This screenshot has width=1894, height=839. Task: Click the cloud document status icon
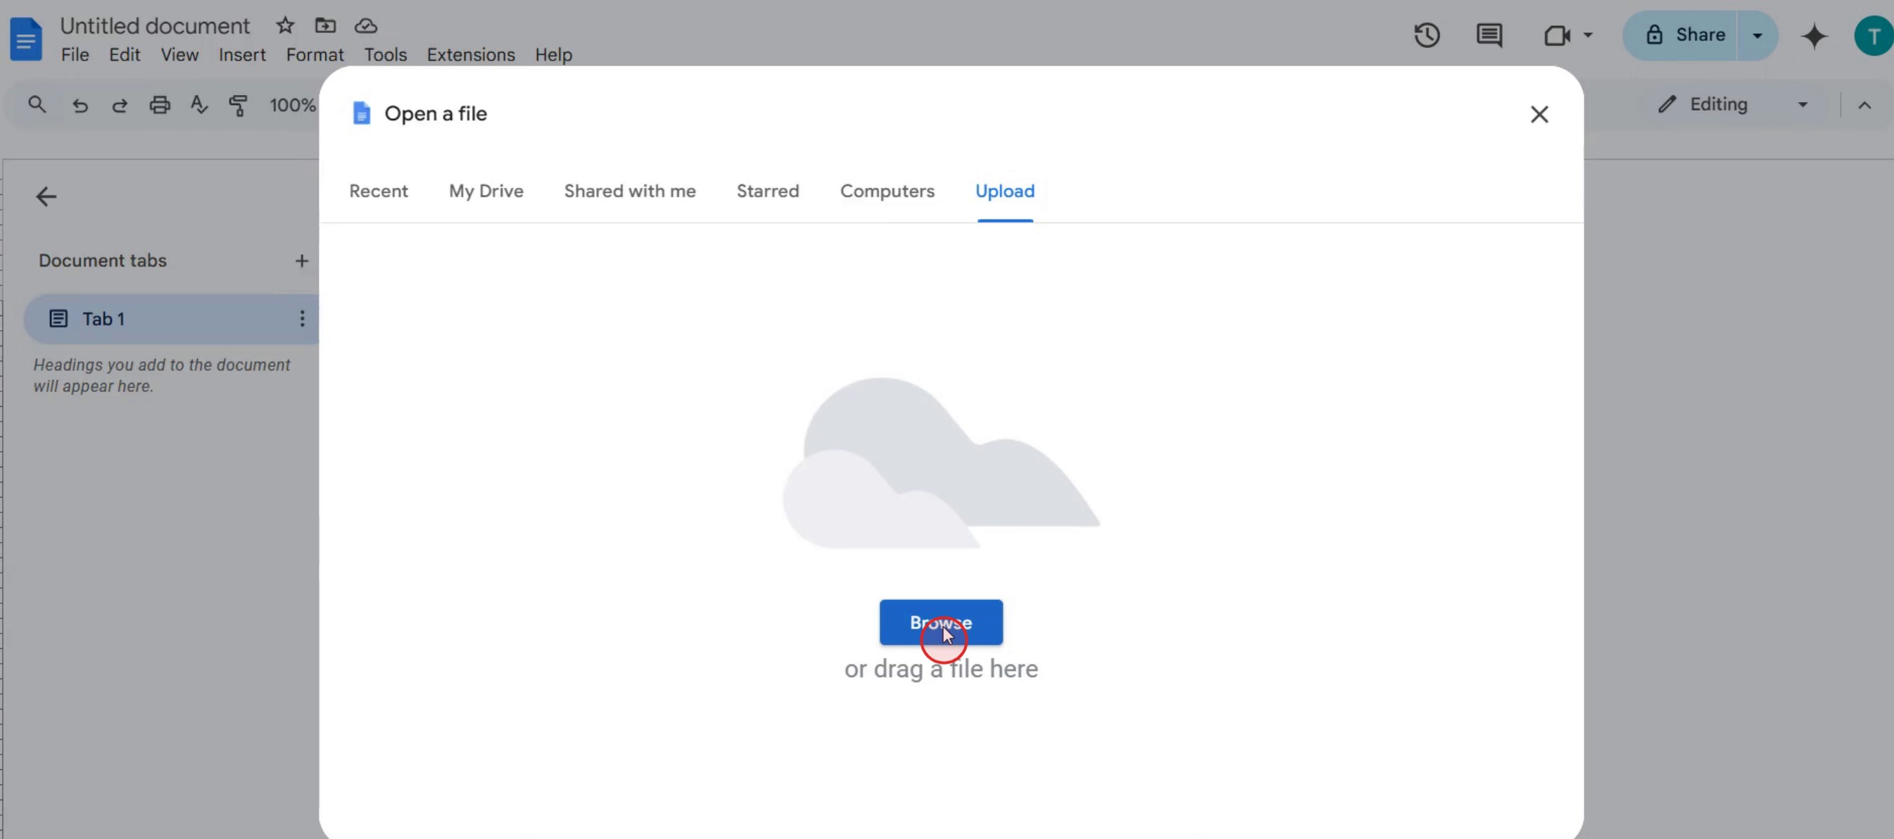365,26
